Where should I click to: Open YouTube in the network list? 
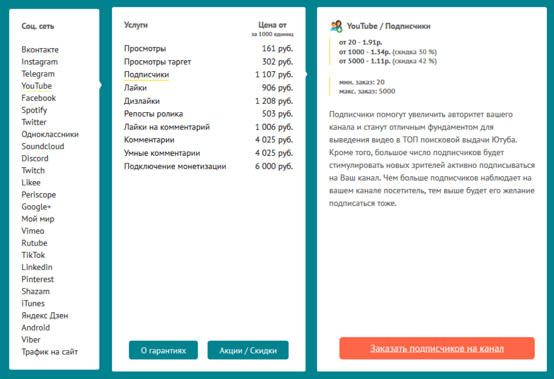tap(36, 86)
